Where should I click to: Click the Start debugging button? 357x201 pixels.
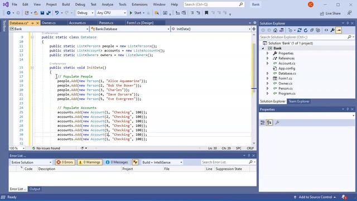point(136,13)
